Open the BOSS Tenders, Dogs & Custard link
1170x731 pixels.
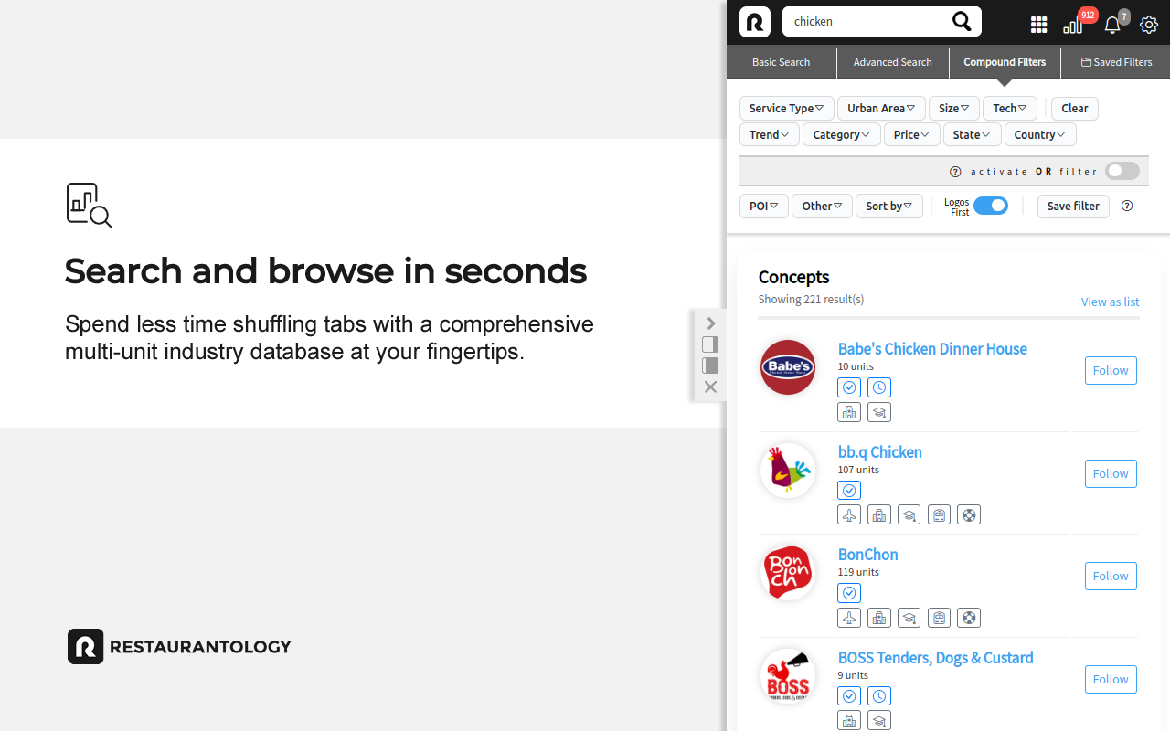pyautogui.click(x=935, y=657)
